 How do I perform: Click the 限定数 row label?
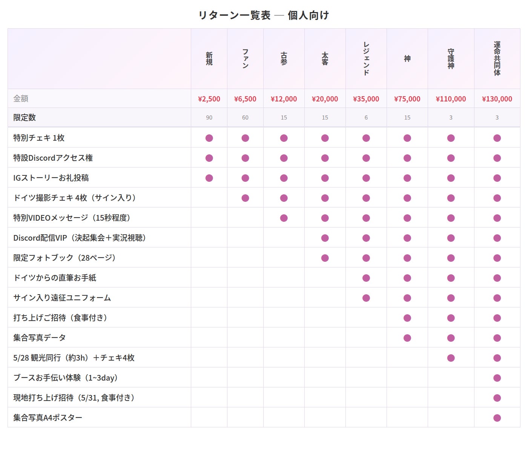pos(25,117)
